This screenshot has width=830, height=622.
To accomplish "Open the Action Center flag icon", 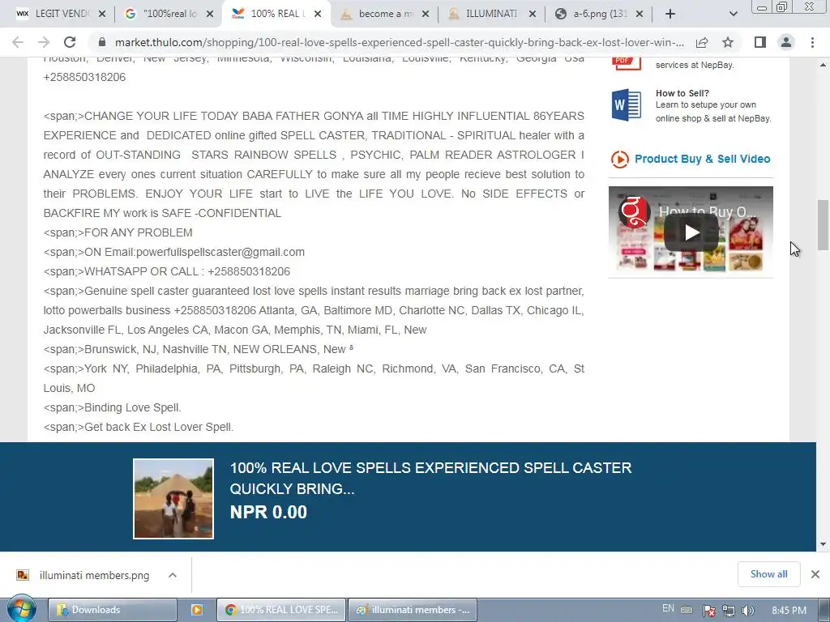I will pos(708,611).
